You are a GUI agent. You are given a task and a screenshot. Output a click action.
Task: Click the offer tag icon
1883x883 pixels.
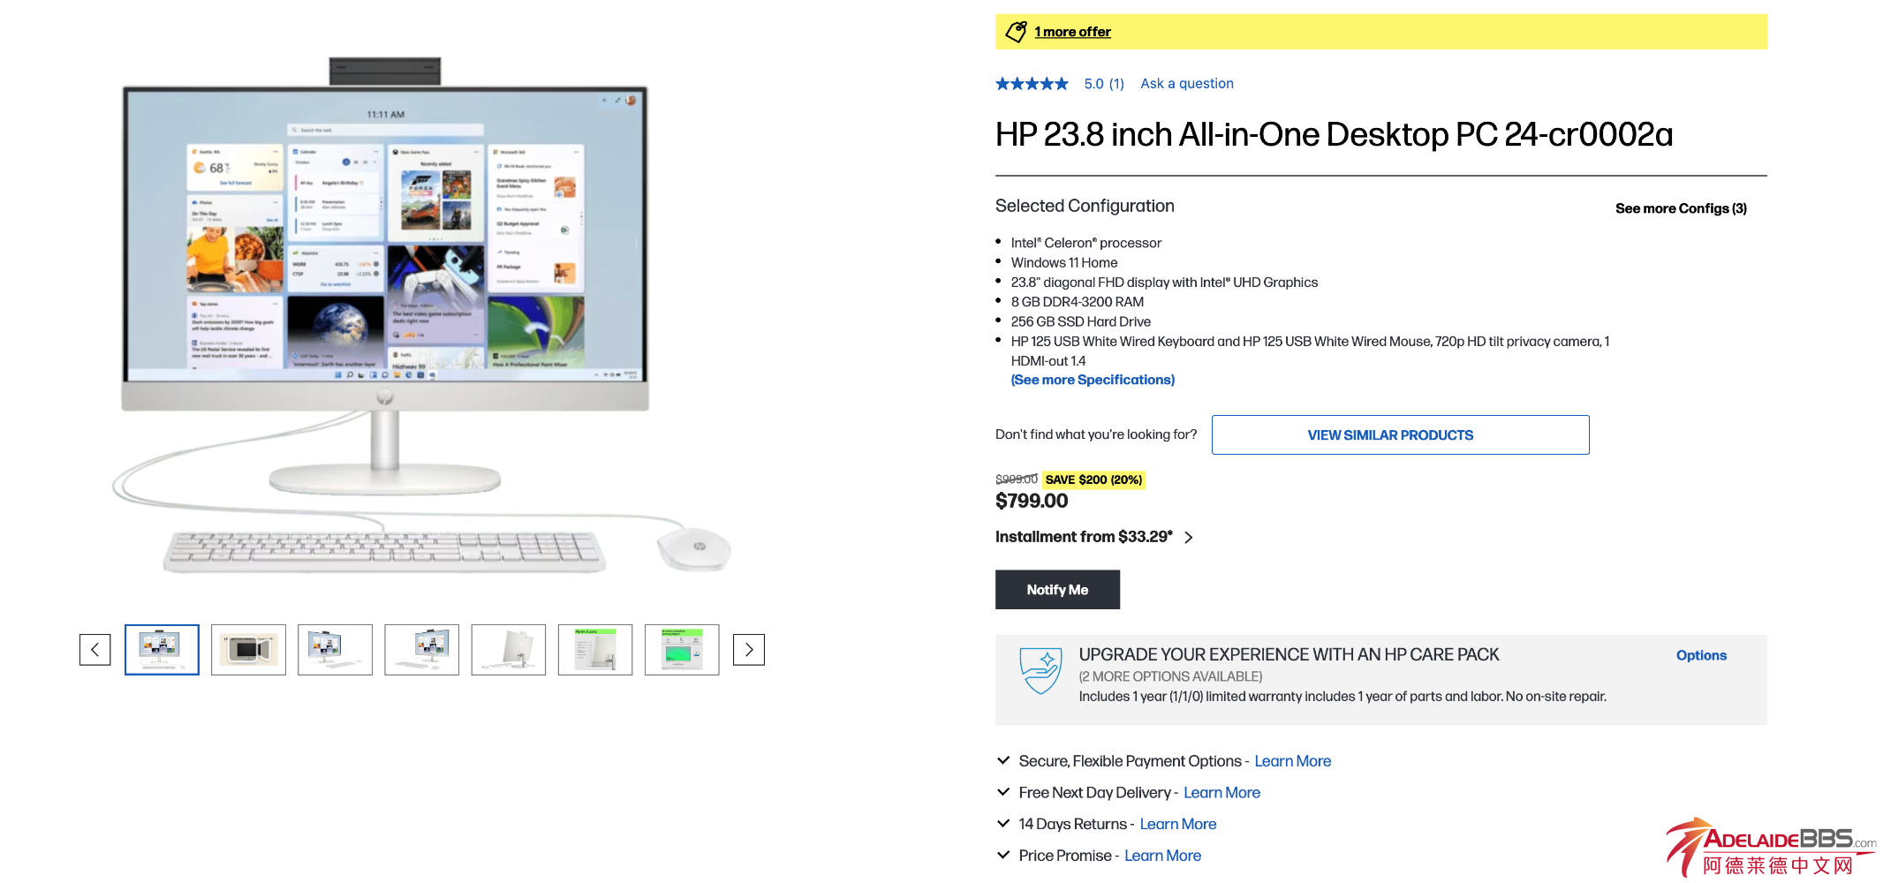(x=1017, y=32)
